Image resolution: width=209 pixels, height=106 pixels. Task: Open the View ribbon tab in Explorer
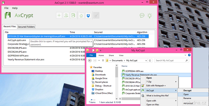pos(121,55)
